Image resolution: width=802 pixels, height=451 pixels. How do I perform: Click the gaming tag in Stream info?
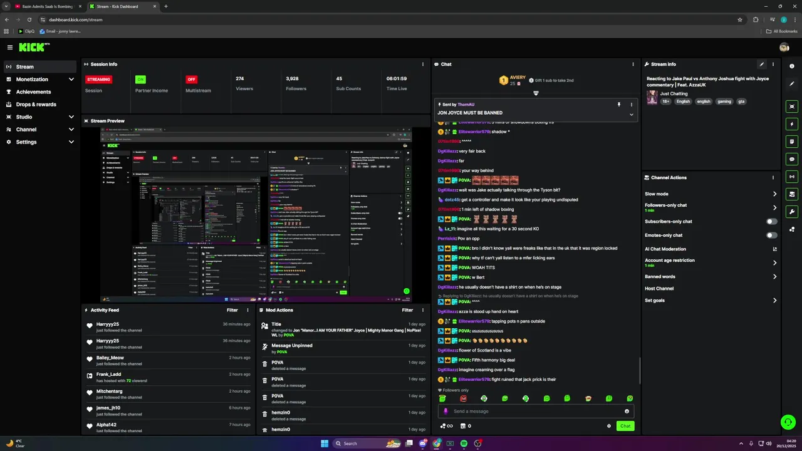click(x=724, y=101)
